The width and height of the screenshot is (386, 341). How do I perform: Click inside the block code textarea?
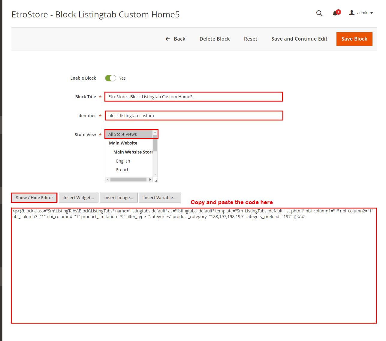(194, 266)
